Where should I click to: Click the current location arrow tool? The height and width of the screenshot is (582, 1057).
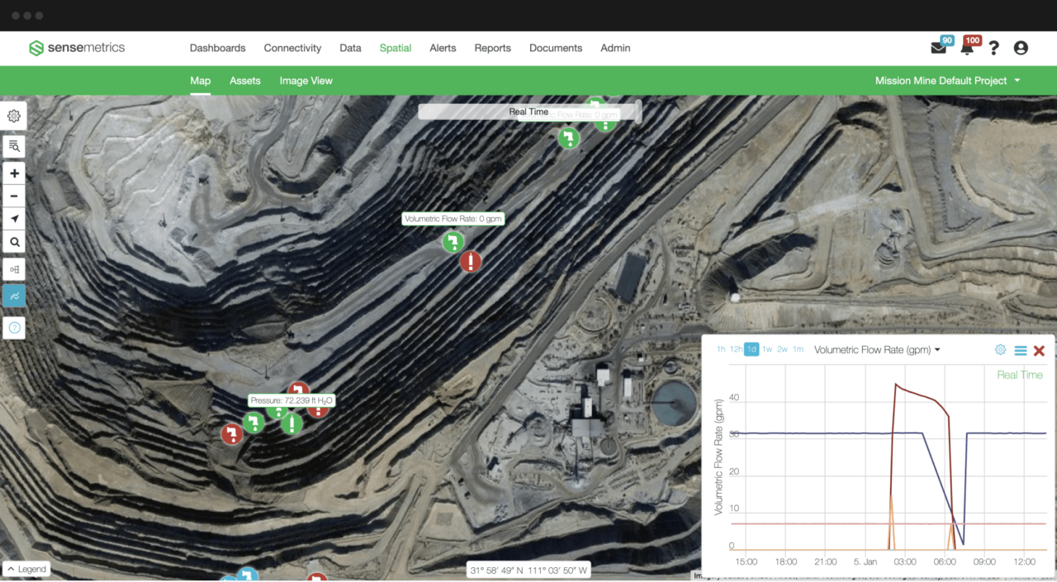point(13,218)
